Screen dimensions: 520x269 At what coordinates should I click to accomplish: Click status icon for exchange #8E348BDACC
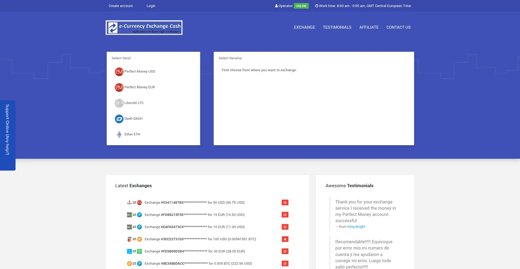pyautogui.click(x=285, y=264)
